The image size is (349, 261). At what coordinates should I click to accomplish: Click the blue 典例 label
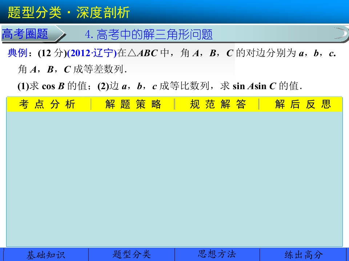(x=17, y=53)
